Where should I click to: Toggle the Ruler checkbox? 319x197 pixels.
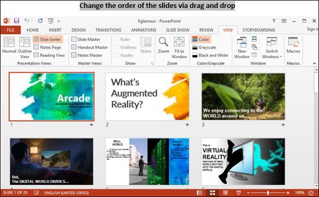116,39
